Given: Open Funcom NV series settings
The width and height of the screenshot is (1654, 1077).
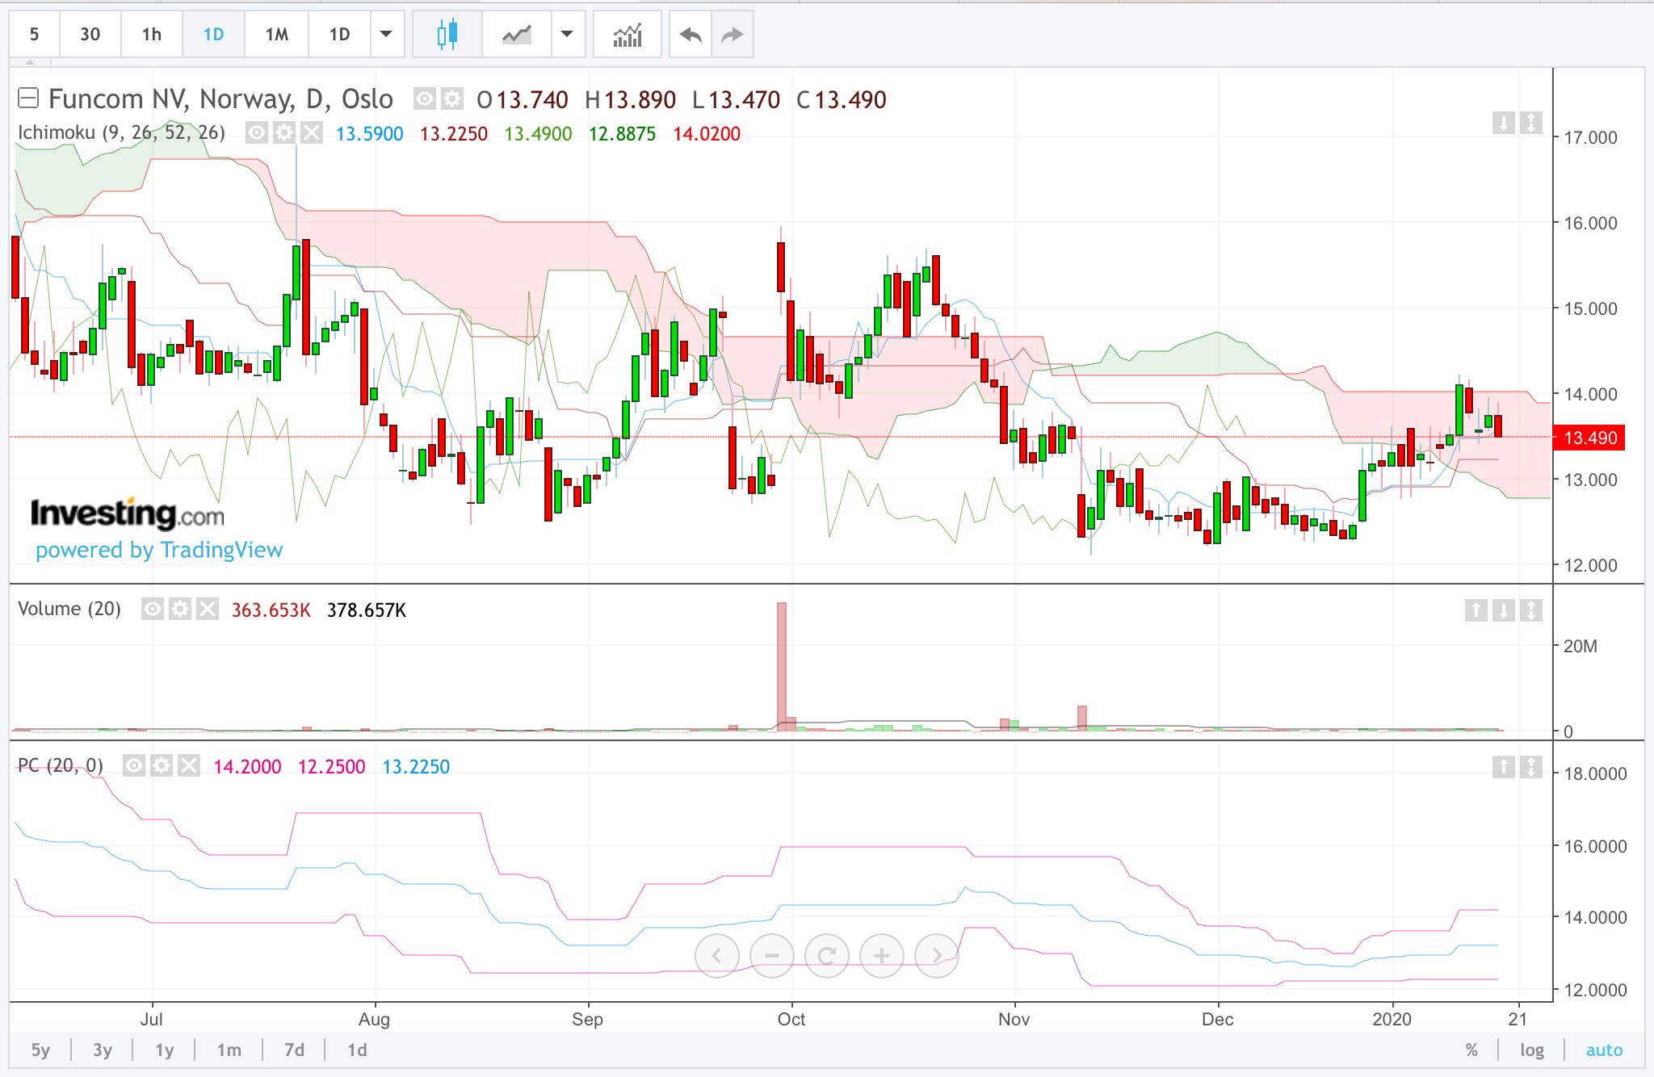Looking at the screenshot, I should coord(452,99).
